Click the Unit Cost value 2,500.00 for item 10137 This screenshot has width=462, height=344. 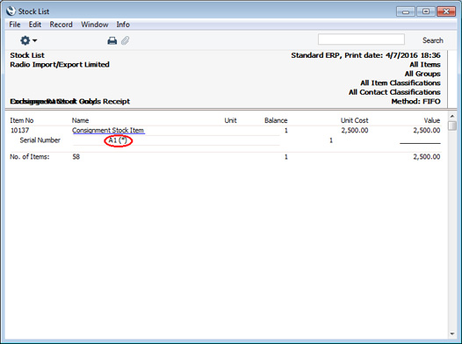pos(355,131)
